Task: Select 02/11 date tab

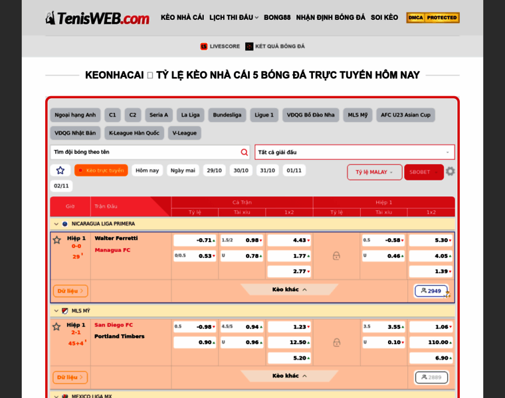Action: 61,186
